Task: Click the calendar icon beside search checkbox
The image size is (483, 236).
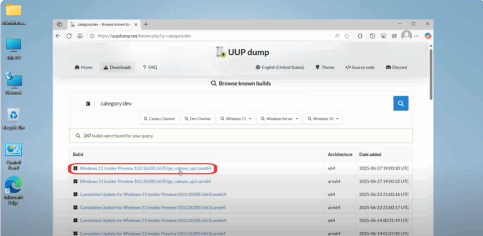Action: click(88, 104)
